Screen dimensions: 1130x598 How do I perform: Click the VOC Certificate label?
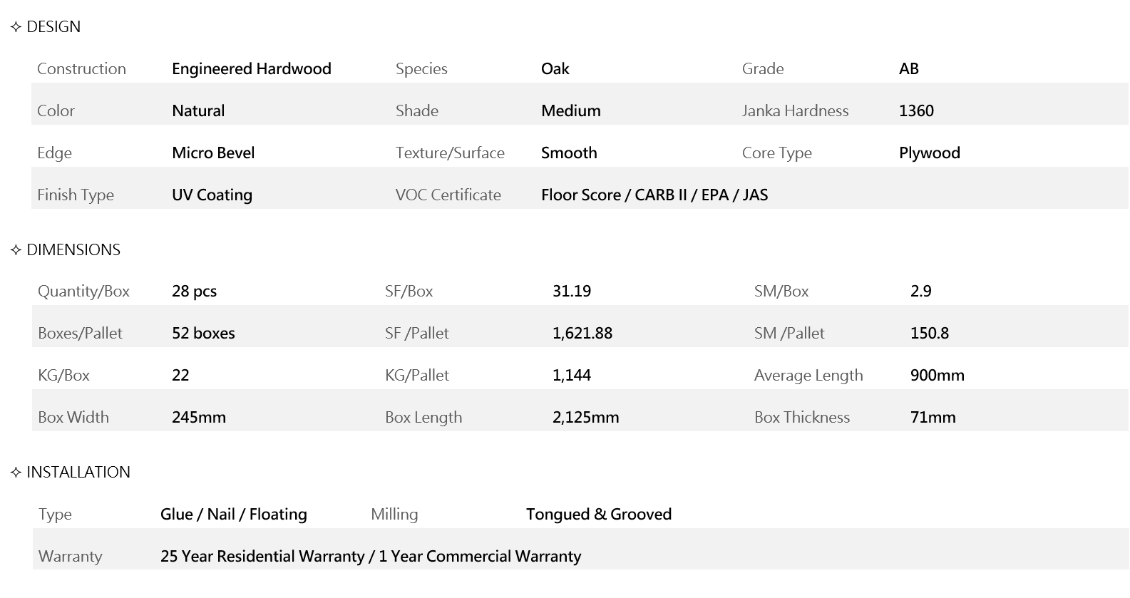coord(448,195)
